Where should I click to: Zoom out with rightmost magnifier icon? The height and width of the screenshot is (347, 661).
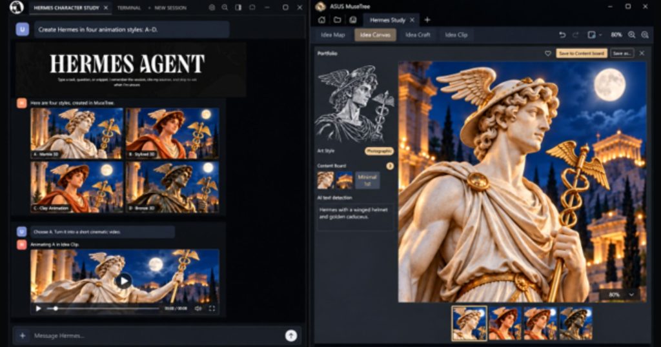click(x=645, y=35)
